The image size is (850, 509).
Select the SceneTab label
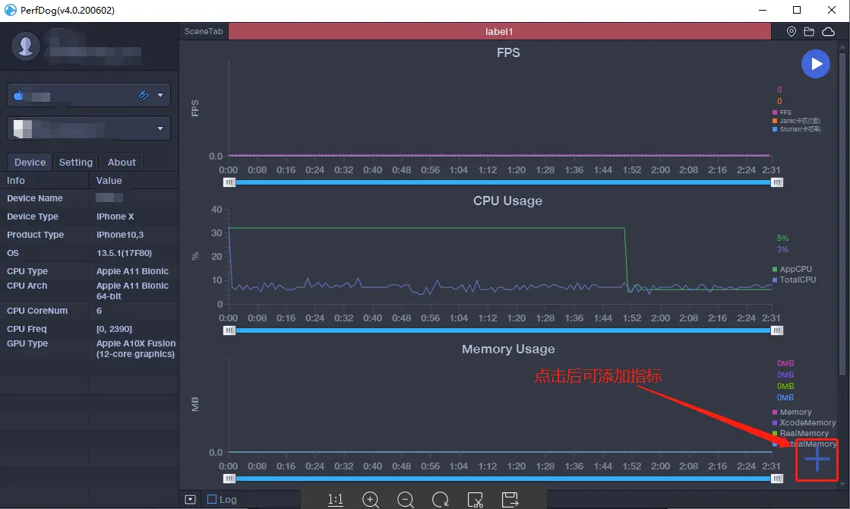pyautogui.click(x=204, y=31)
